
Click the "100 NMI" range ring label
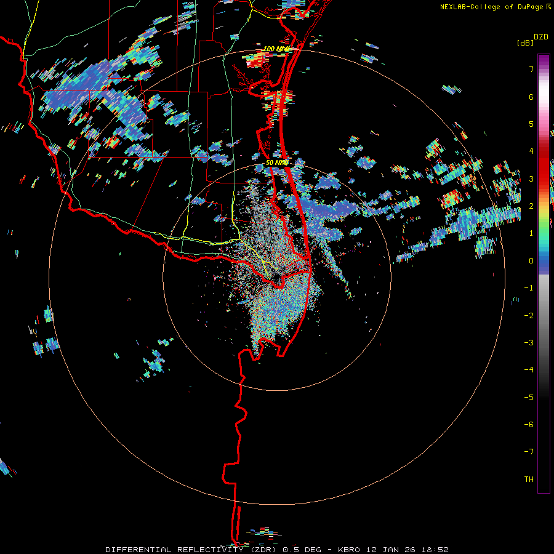276,49
